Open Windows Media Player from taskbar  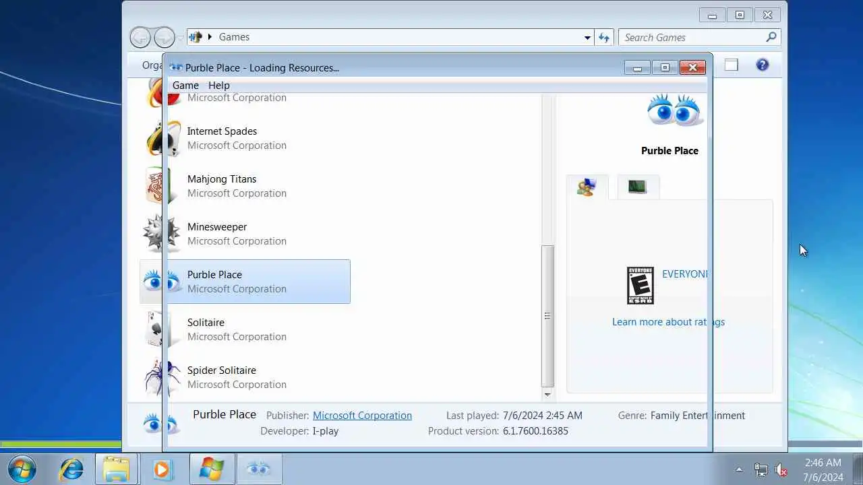point(162,469)
